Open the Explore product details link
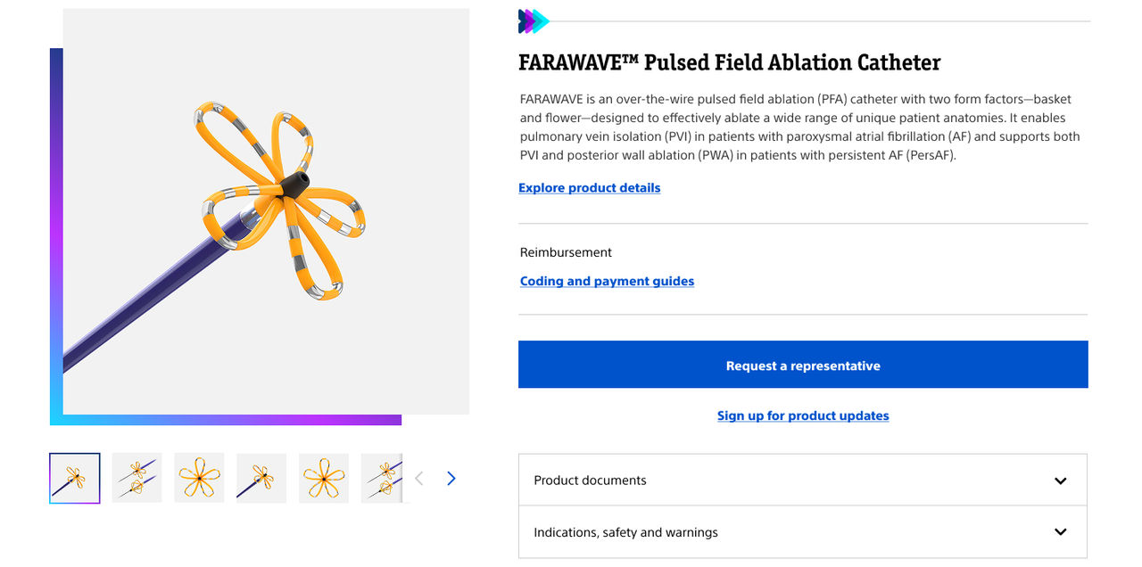The height and width of the screenshot is (567, 1142). (x=590, y=188)
